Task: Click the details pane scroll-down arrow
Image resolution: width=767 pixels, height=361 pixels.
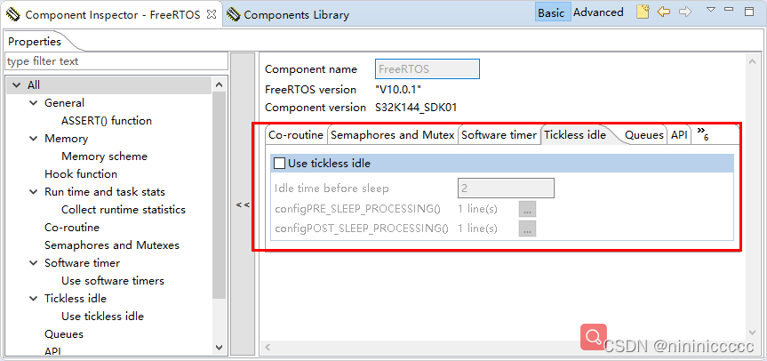Action: tap(752, 333)
